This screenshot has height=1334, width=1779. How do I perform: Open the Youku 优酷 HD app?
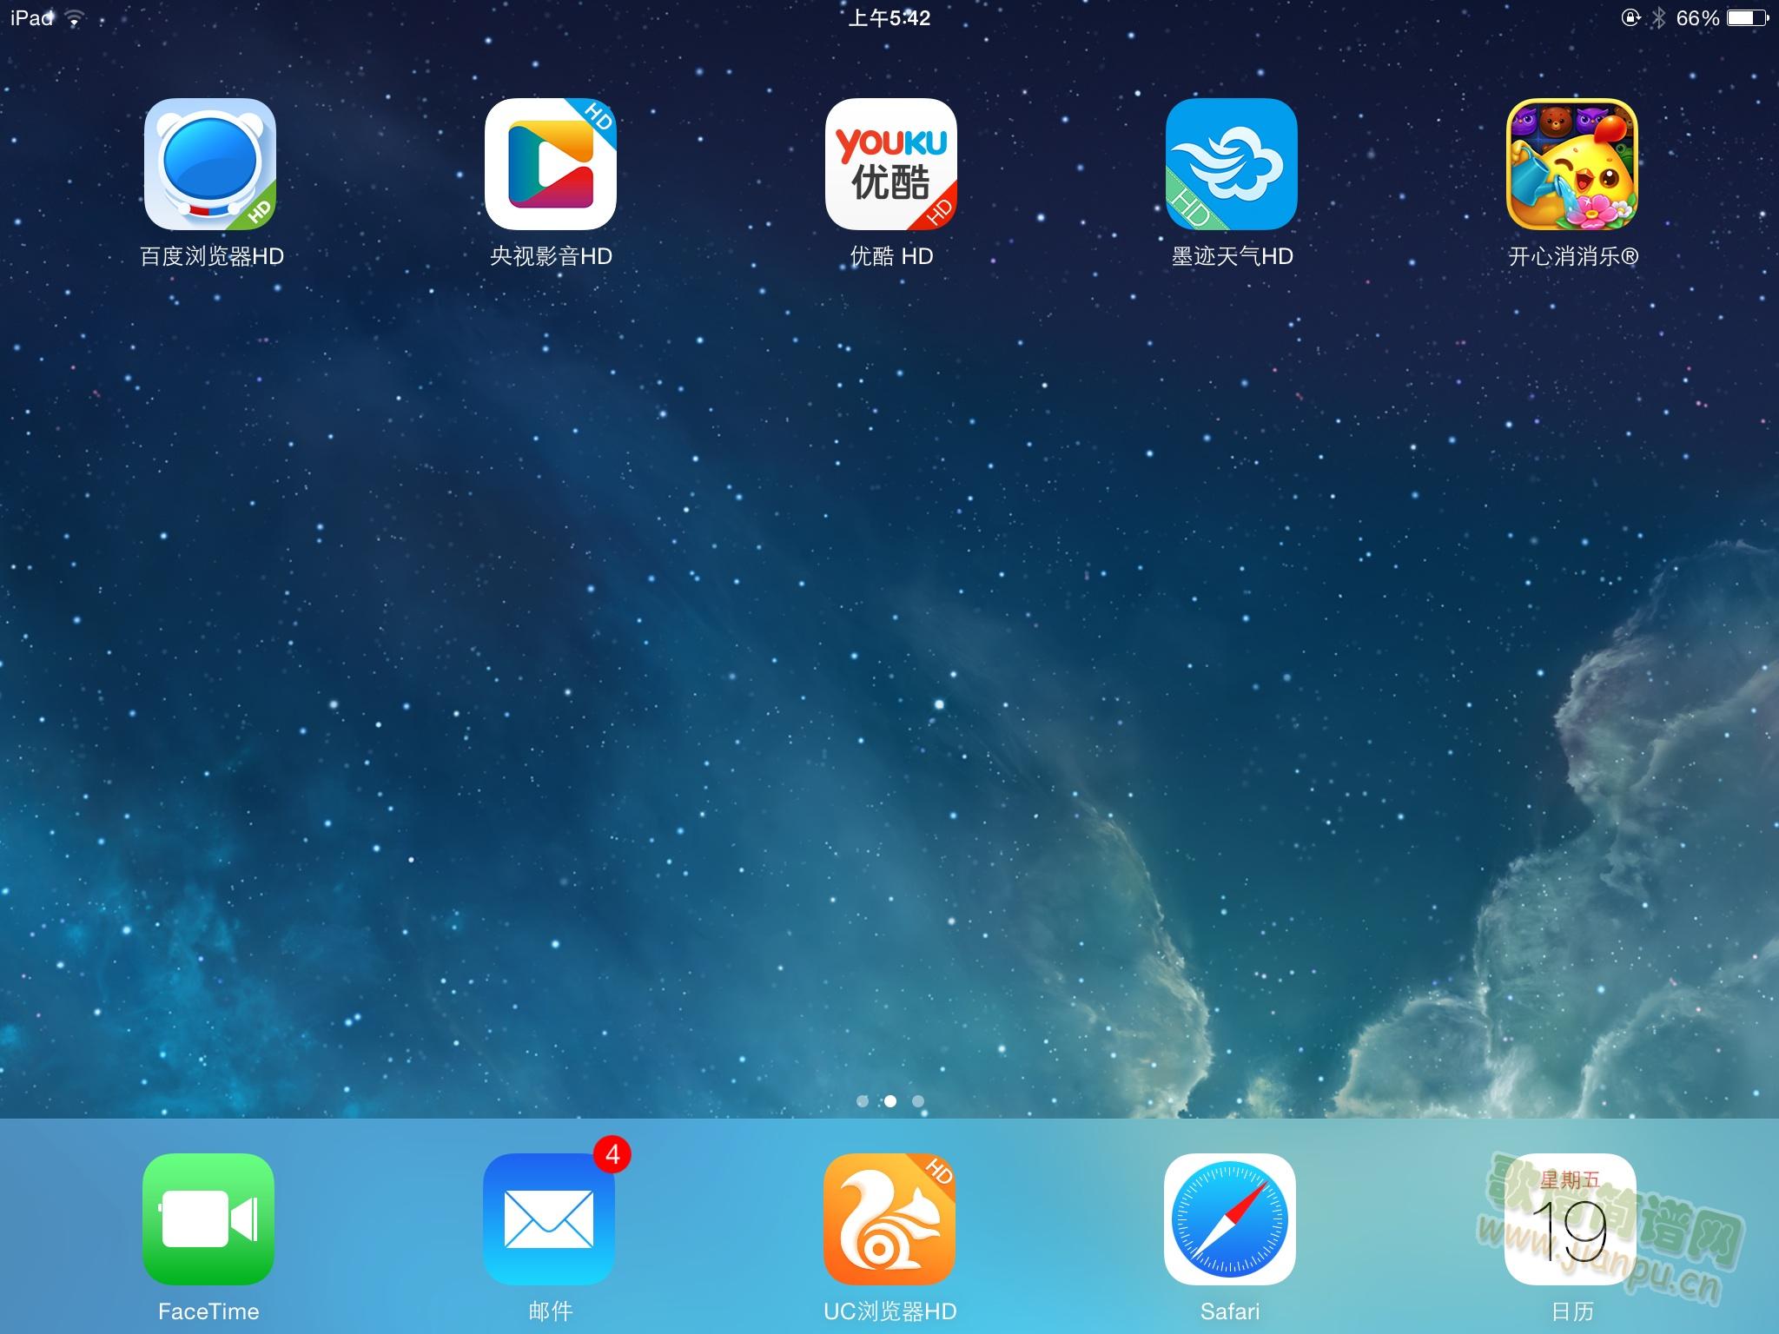pos(890,164)
